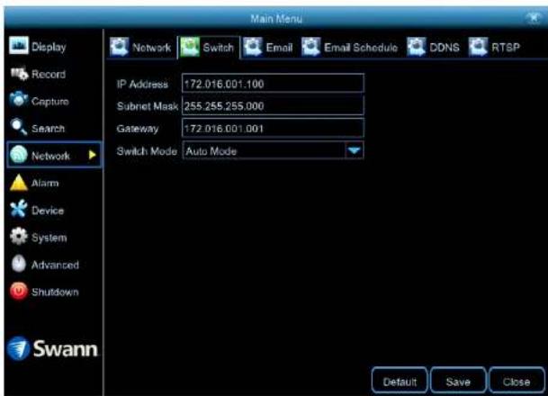Screen dimensions: 548x396
Task: Click the Search magnifier icon
Action: [19, 127]
